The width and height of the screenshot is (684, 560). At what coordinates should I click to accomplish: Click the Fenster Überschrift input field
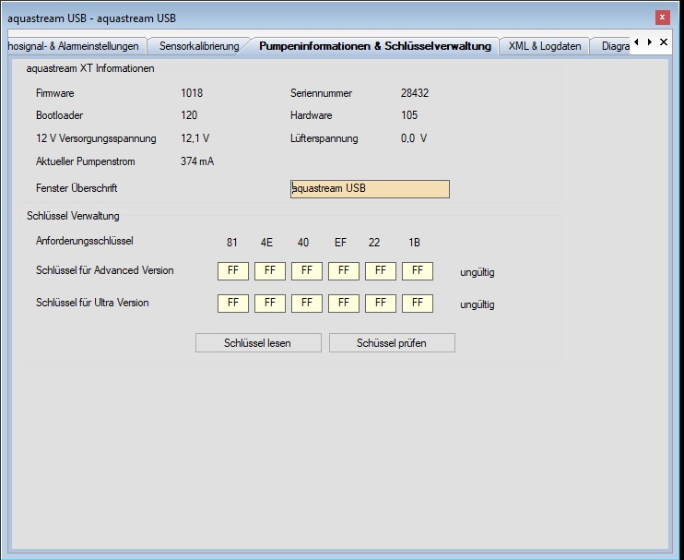point(370,189)
